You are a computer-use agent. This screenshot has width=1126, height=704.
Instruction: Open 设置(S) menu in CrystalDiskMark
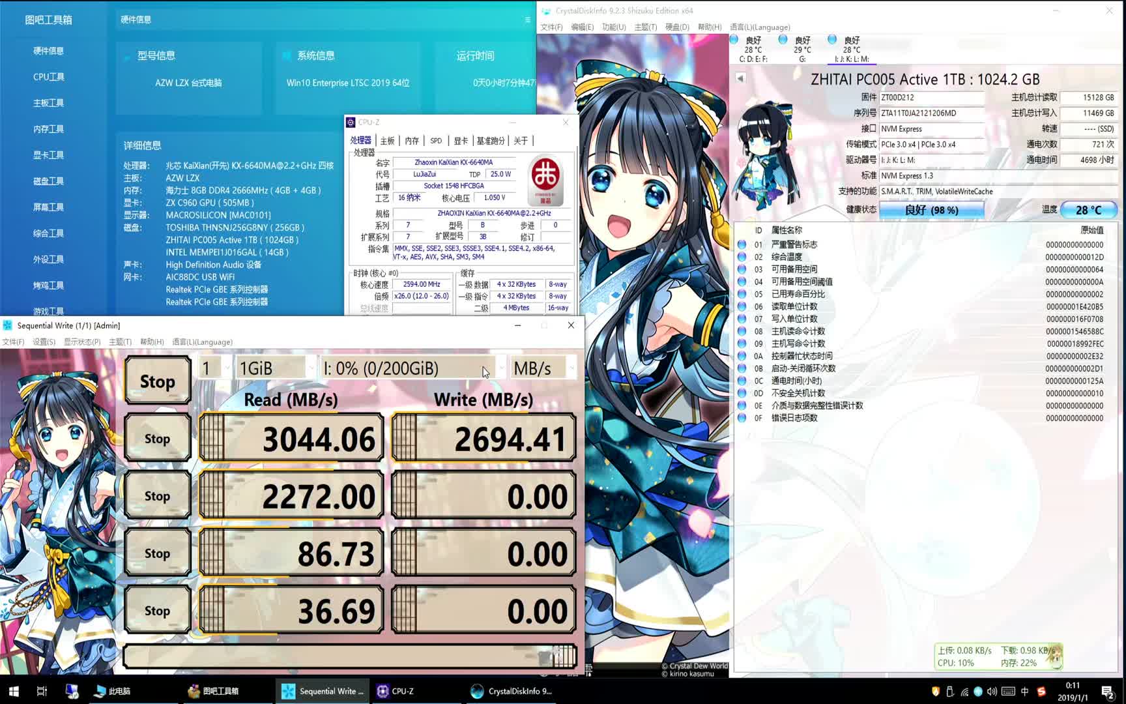44,342
